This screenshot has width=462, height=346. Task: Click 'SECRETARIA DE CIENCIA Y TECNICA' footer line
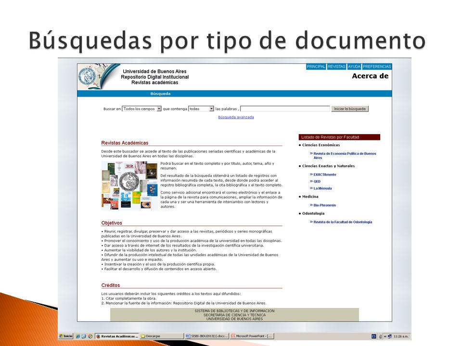[x=234, y=315]
